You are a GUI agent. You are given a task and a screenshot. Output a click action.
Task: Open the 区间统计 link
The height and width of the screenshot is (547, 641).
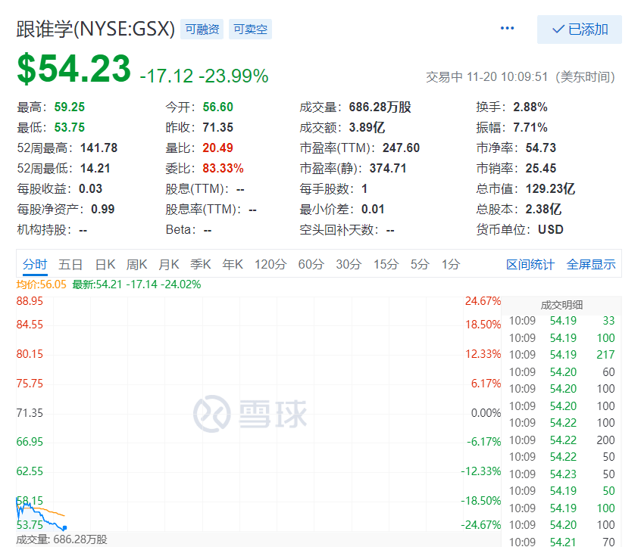coord(530,265)
